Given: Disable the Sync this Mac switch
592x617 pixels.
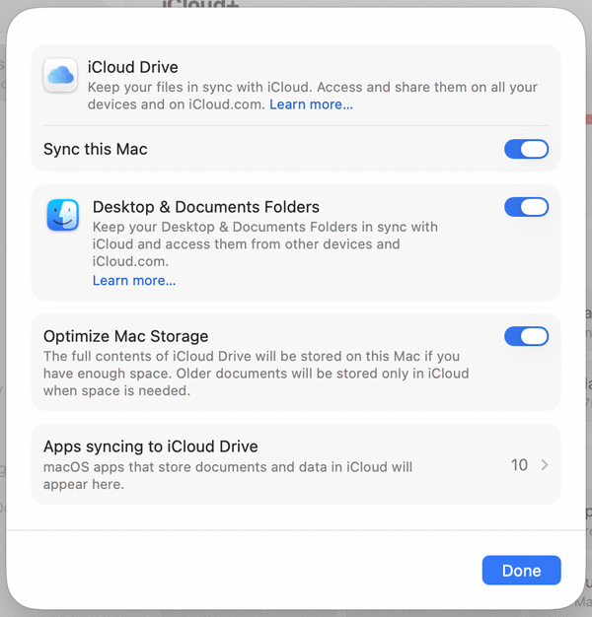Looking at the screenshot, I should pyautogui.click(x=526, y=150).
